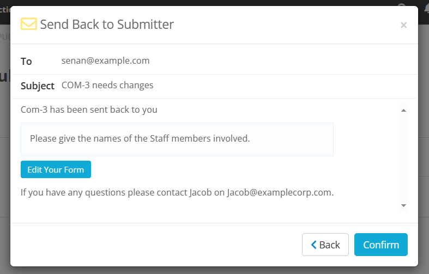Close the Send Back to Submitter dialog
429x274 pixels.
(403, 25)
